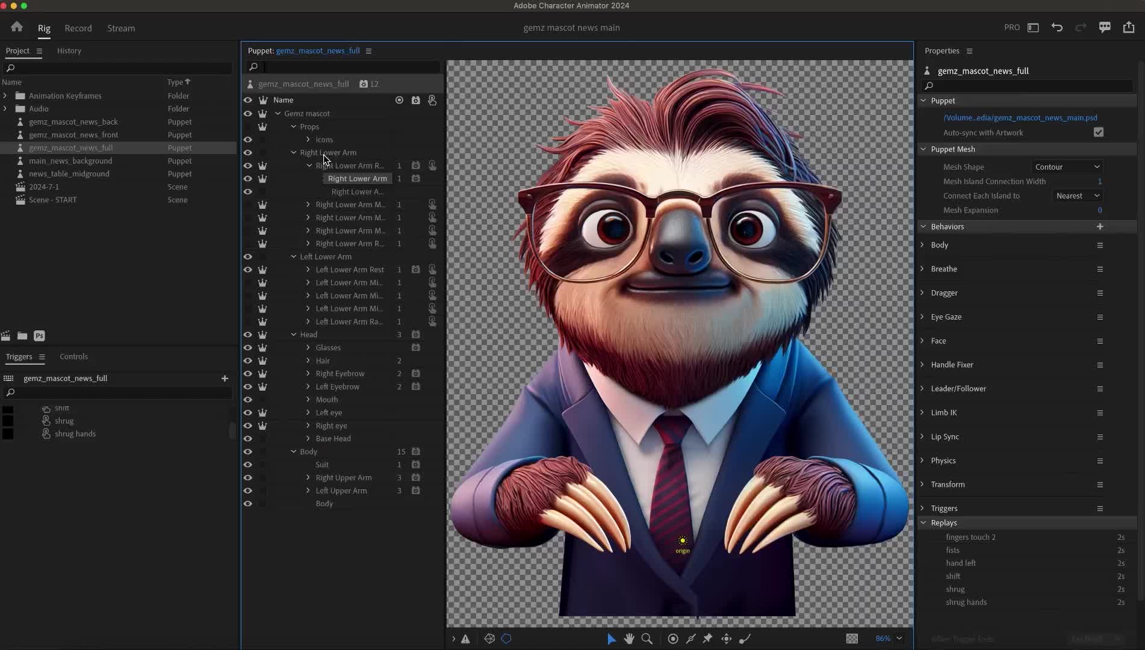Open the Puppet panel hamburger menu
The width and height of the screenshot is (1145, 650).
[368, 51]
